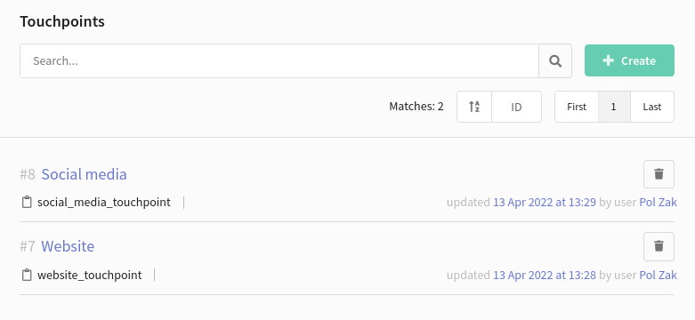Viewport: 695px width, 320px height.
Task: Copy website_touchpoint using clipboard icon
Action: (x=27, y=275)
